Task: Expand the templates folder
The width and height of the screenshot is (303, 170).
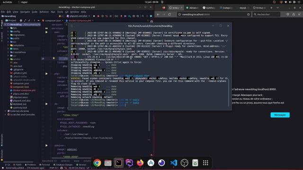Action: (x=8, y=45)
